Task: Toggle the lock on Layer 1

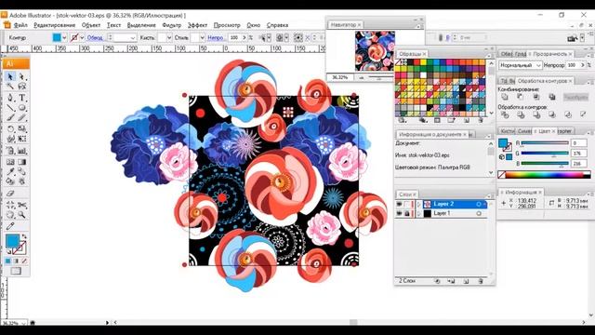Action: pos(407,213)
